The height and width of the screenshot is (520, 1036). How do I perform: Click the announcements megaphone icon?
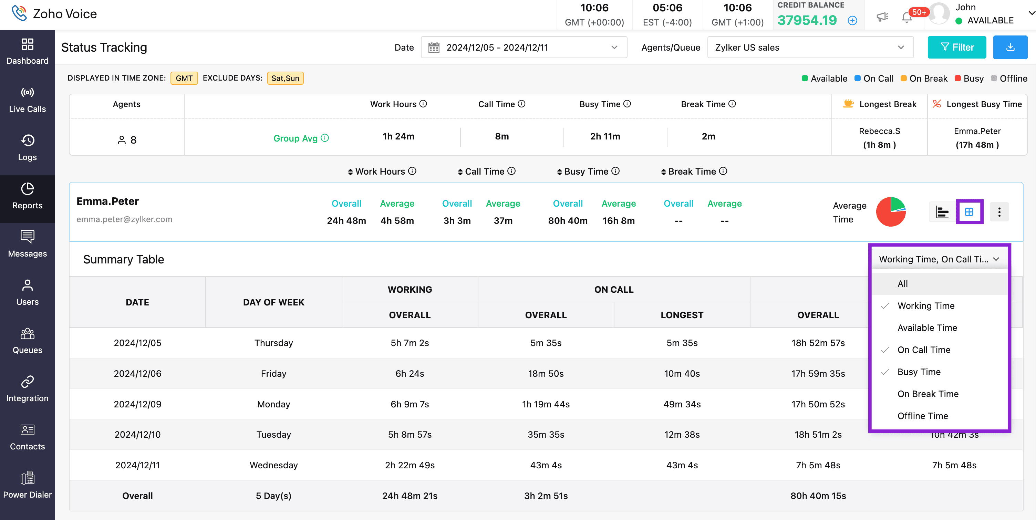coord(882,17)
